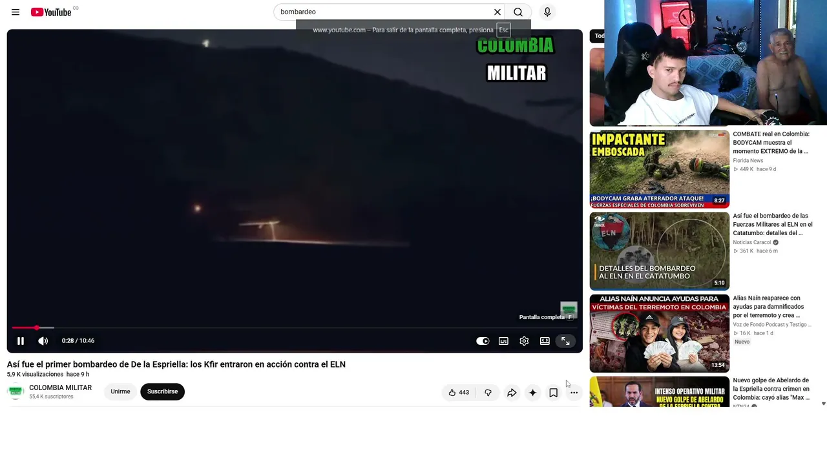Toggle autoplay switch in the player
Image resolution: width=827 pixels, height=465 pixels.
pos(483,341)
